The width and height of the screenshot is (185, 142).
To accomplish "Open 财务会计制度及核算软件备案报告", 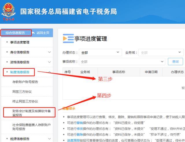I will point(29,112).
